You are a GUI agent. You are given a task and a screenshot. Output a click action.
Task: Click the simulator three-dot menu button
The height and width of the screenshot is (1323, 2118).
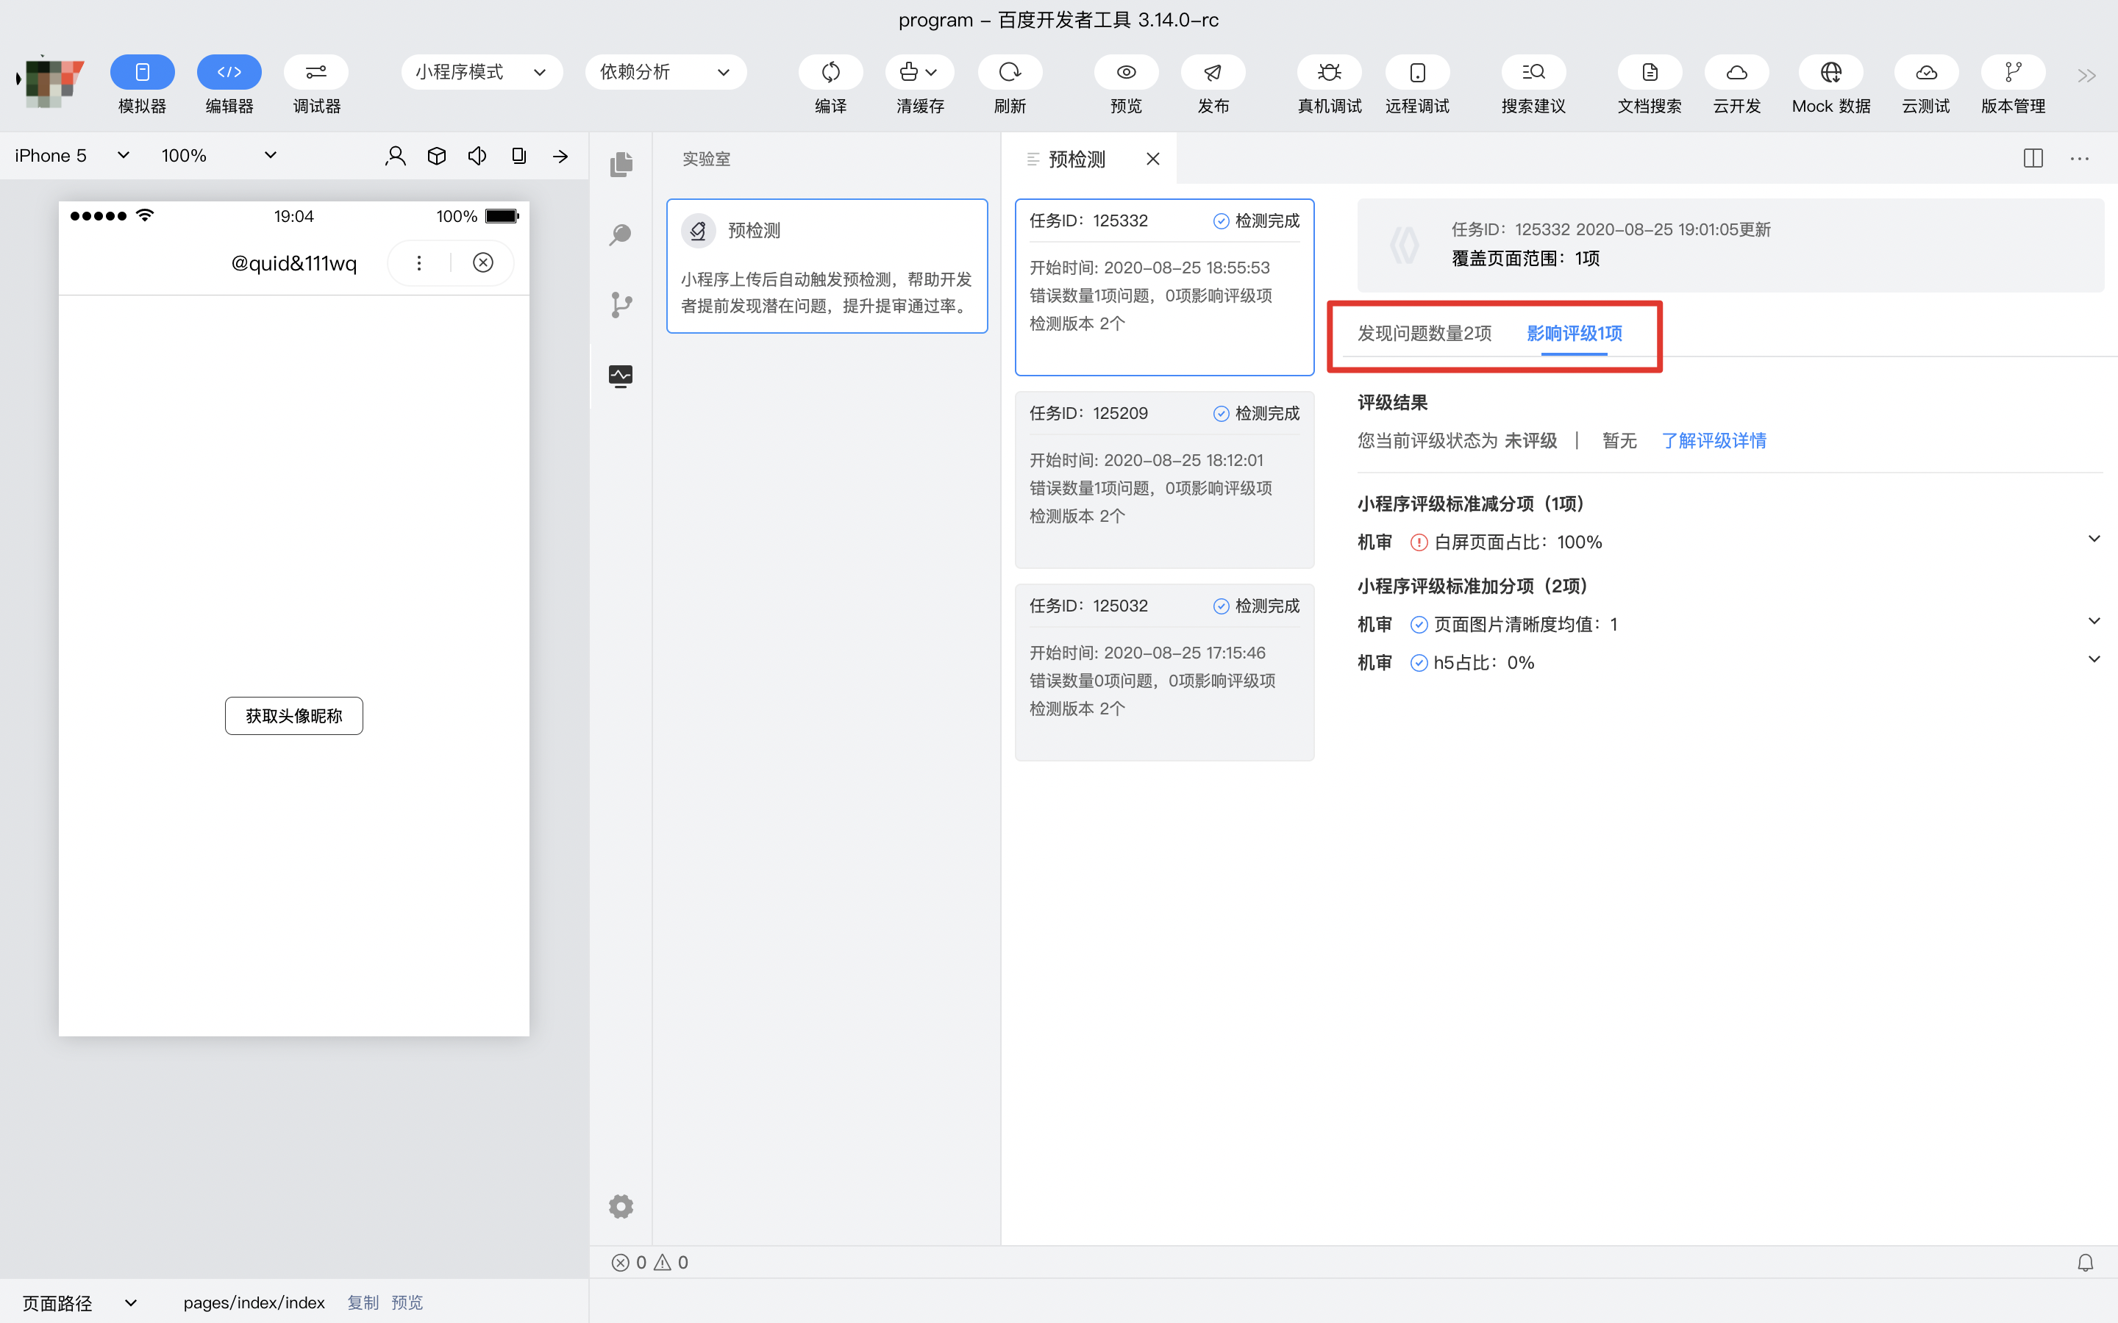pos(419,262)
